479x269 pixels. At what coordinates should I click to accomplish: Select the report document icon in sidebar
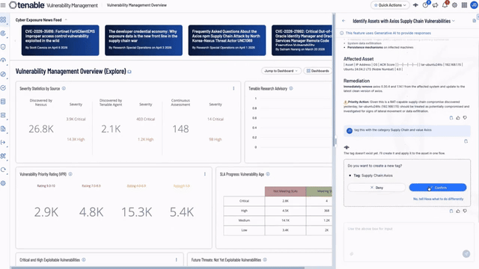pos(3,129)
